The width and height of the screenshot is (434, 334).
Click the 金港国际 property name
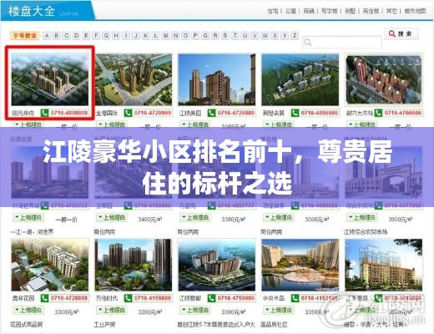click(x=107, y=113)
